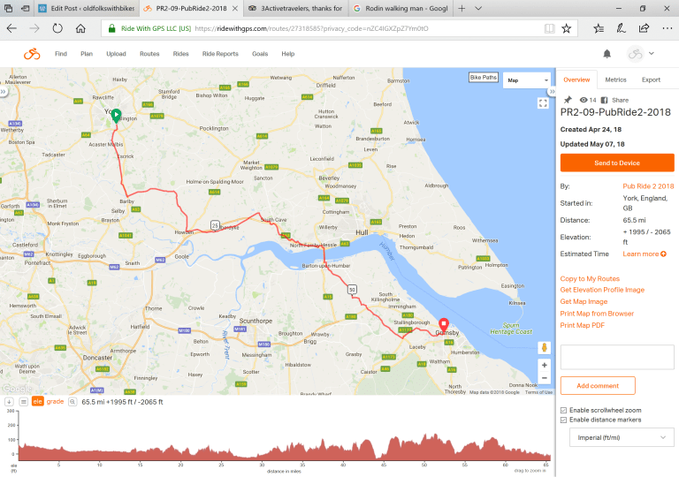The width and height of the screenshot is (679, 477).
Task: Expand the Imperial (ft/mi) units dropdown
Action: coord(617,438)
